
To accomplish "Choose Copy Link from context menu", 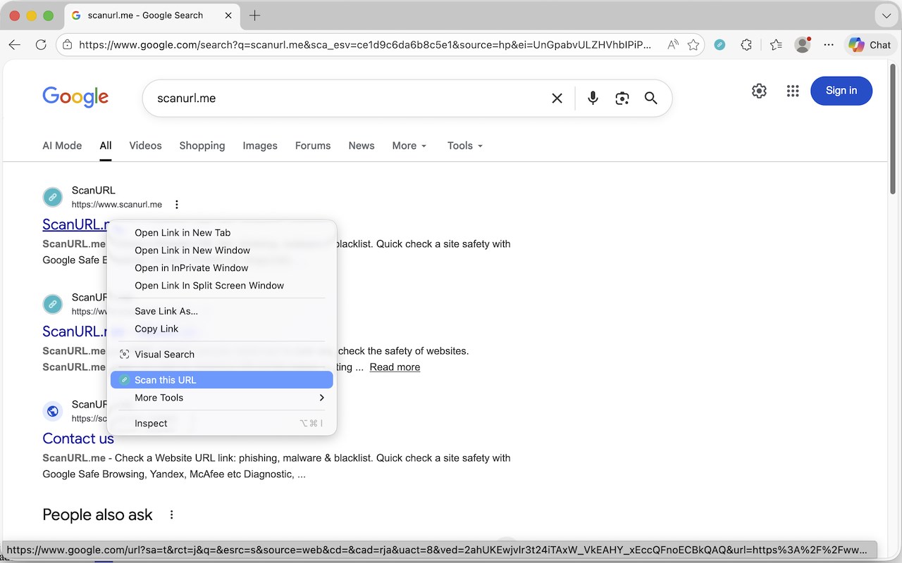I will (x=222, y=329).
